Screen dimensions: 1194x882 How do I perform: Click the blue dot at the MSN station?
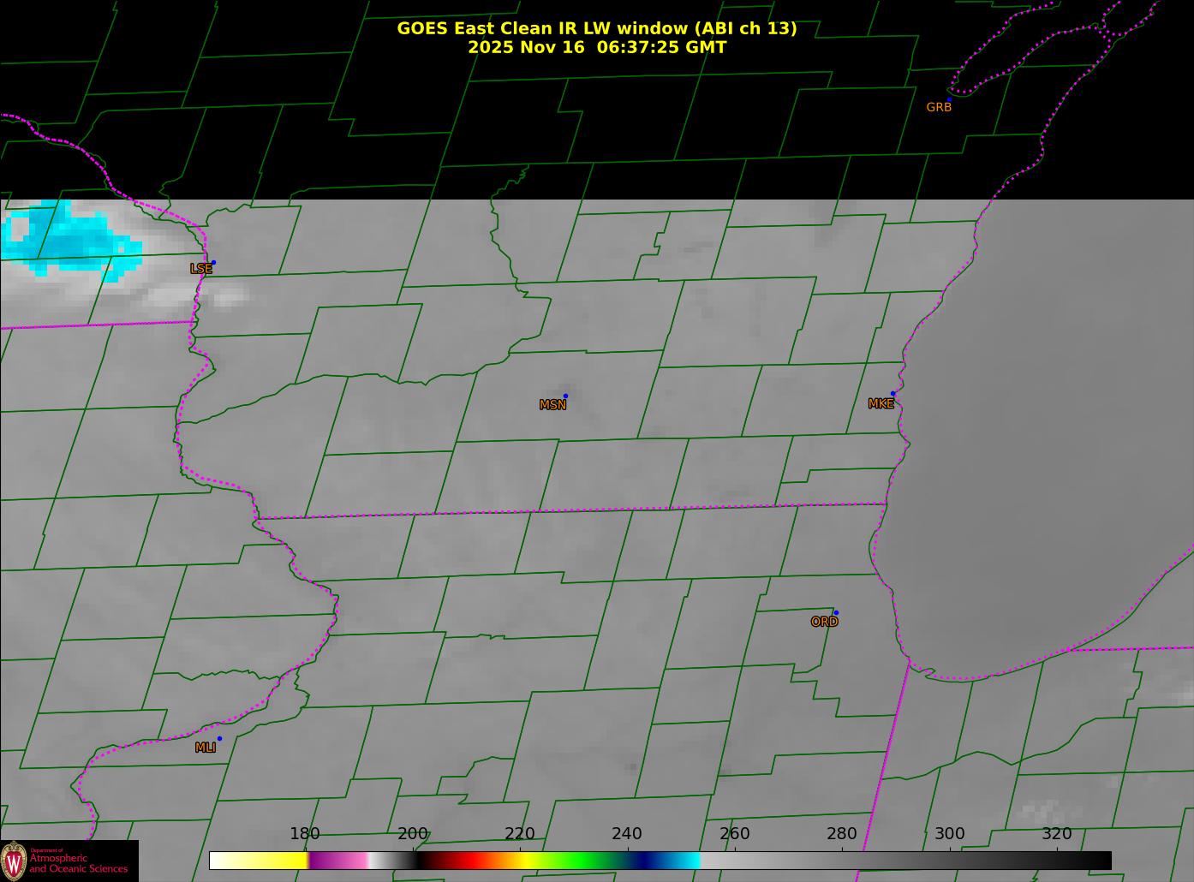565,396
